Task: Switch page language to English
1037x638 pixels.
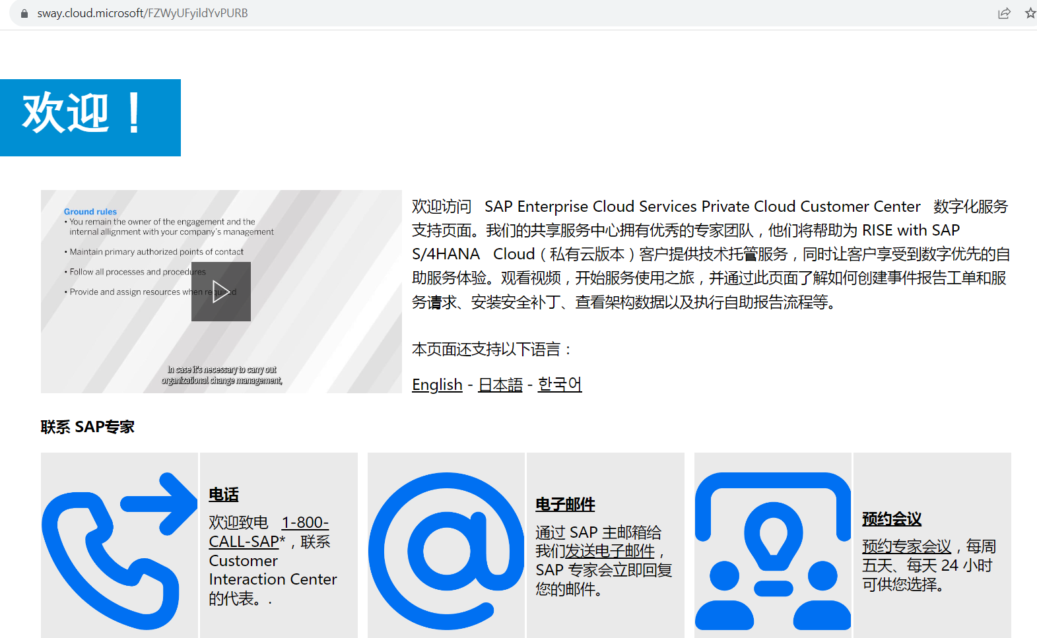Action: [437, 385]
